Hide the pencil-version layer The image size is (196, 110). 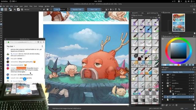[163, 94]
